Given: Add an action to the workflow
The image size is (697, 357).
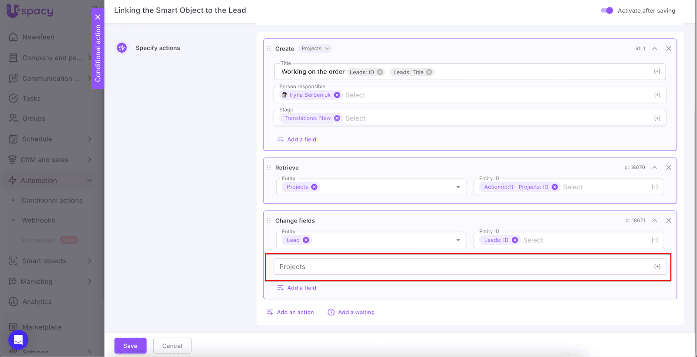Looking at the screenshot, I should [291, 312].
